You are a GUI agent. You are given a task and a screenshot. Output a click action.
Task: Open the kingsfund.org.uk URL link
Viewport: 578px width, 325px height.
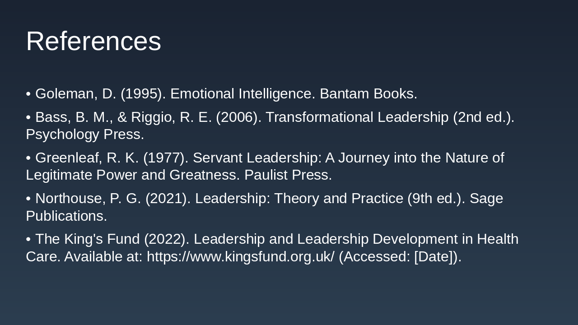(240, 256)
